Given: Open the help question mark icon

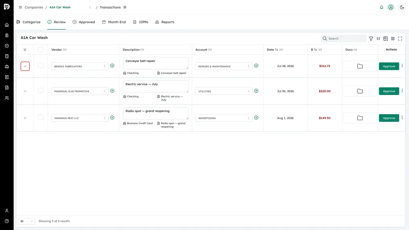Looking at the screenshot, I should (7, 221).
